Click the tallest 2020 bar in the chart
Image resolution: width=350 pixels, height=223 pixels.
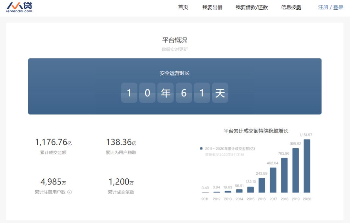point(307,165)
